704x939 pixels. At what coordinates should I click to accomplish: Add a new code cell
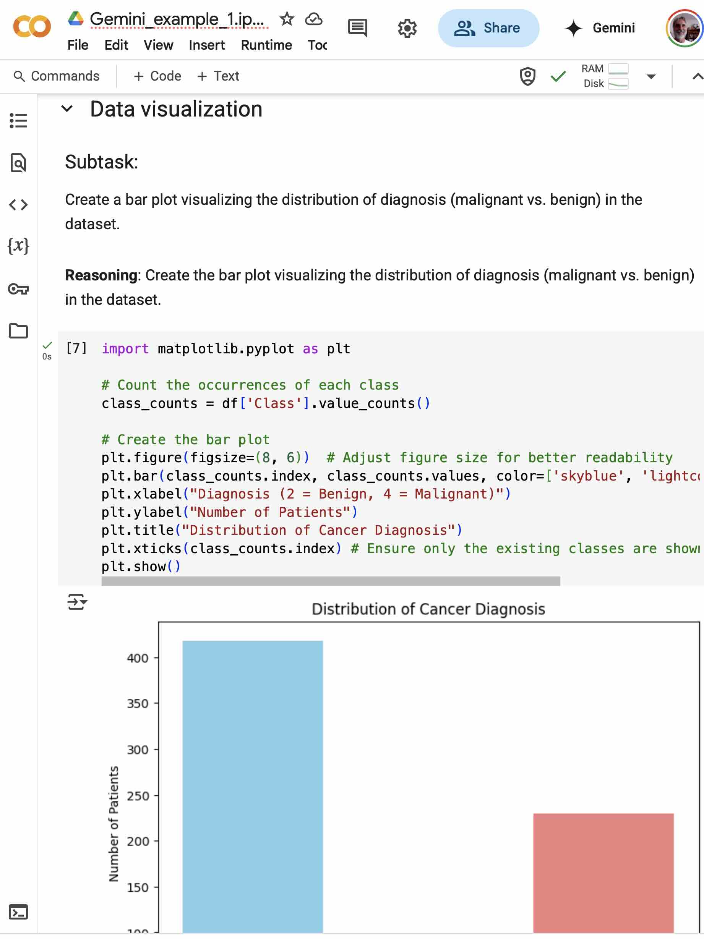tap(157, 76)
